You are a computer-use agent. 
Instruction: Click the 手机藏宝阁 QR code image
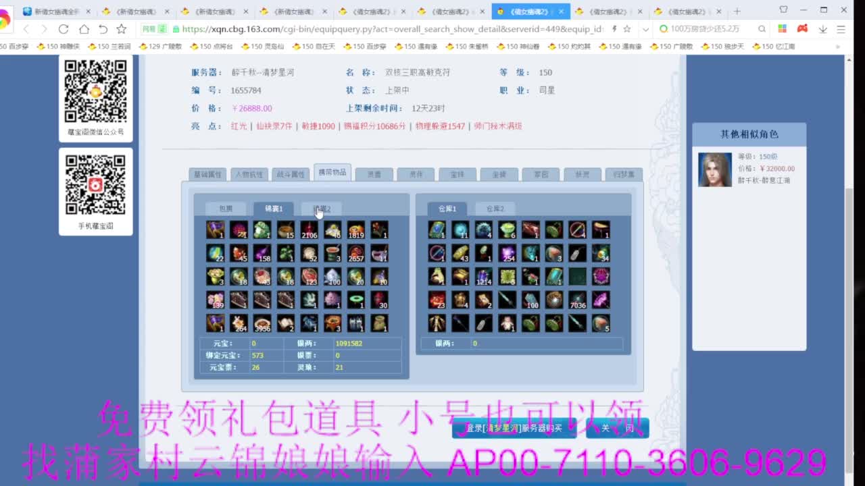click(x=96, y=184)
